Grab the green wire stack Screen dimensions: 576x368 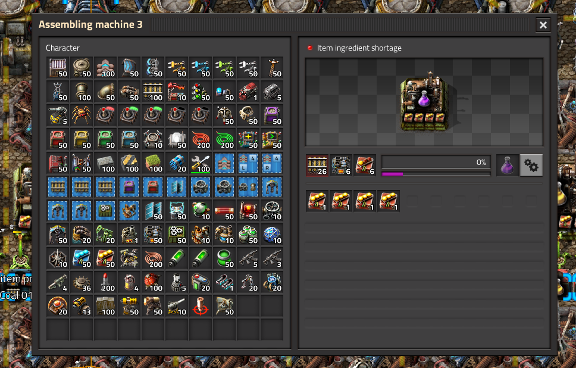(x=224, y=139)
